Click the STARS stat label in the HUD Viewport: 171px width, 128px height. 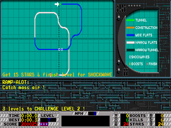pos(137,124)
